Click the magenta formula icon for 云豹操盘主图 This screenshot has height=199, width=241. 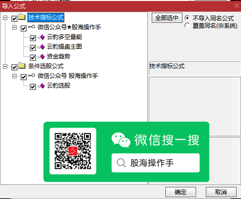click(x=42, y=47)
